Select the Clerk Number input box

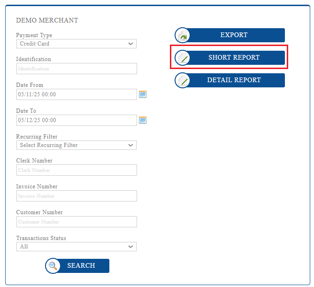click(76, 170)
